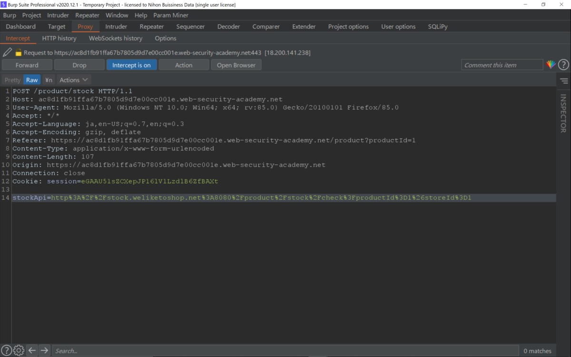Forward the intercepted request
The image size is (571, 357).
[x=27, y=65]
